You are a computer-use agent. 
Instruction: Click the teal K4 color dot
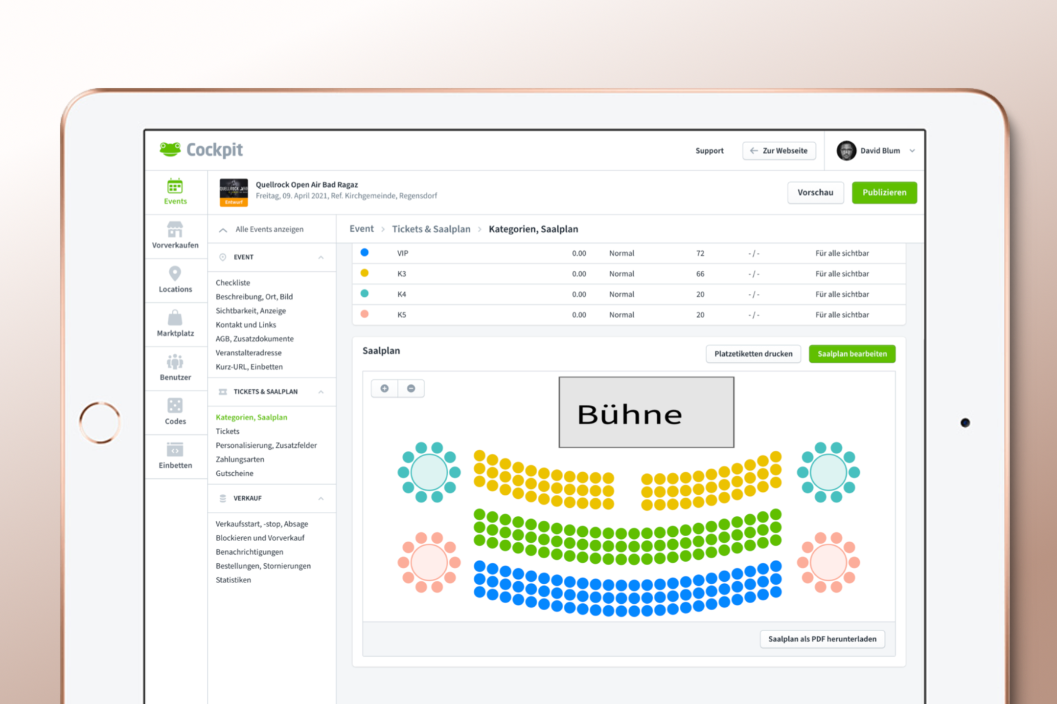pyautogui.click(x=365, y=293)
